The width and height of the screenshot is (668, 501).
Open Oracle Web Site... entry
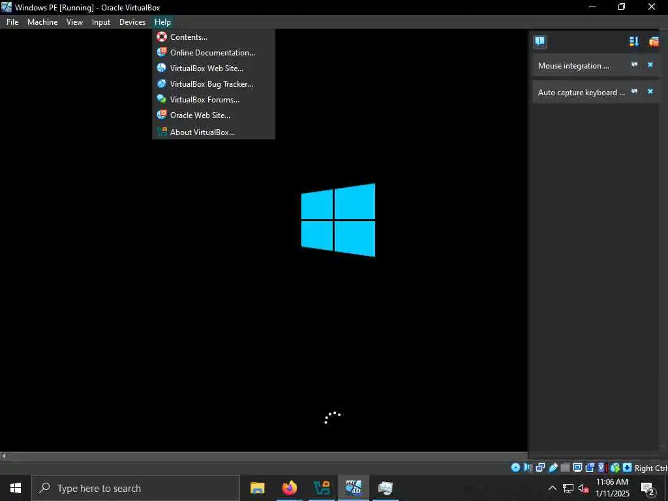(x=213, y=115)
